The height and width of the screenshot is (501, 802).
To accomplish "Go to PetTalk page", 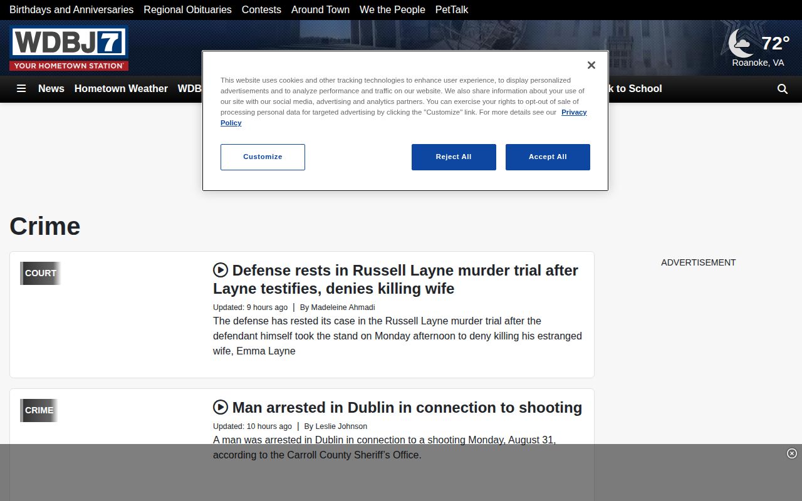I will click(452, 9).
